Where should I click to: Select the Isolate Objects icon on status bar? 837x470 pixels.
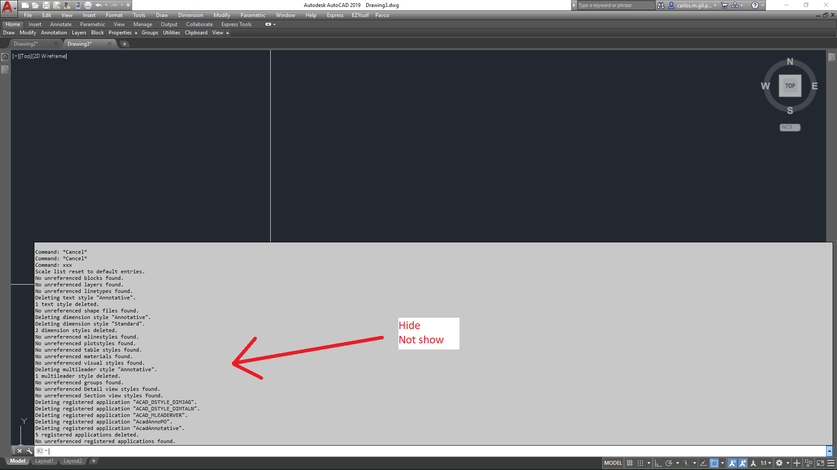click(809, 463)
